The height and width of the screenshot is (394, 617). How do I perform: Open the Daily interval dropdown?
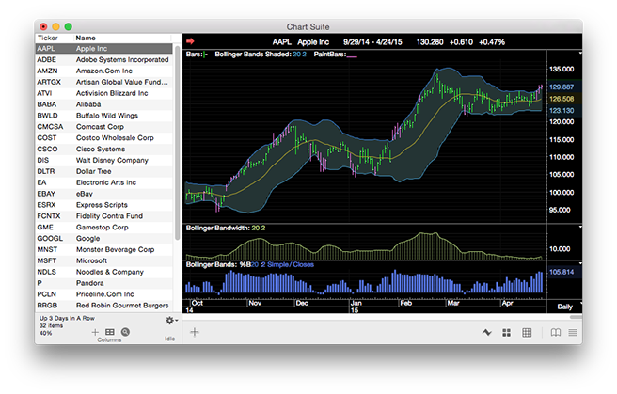click(x=567, y=307)
